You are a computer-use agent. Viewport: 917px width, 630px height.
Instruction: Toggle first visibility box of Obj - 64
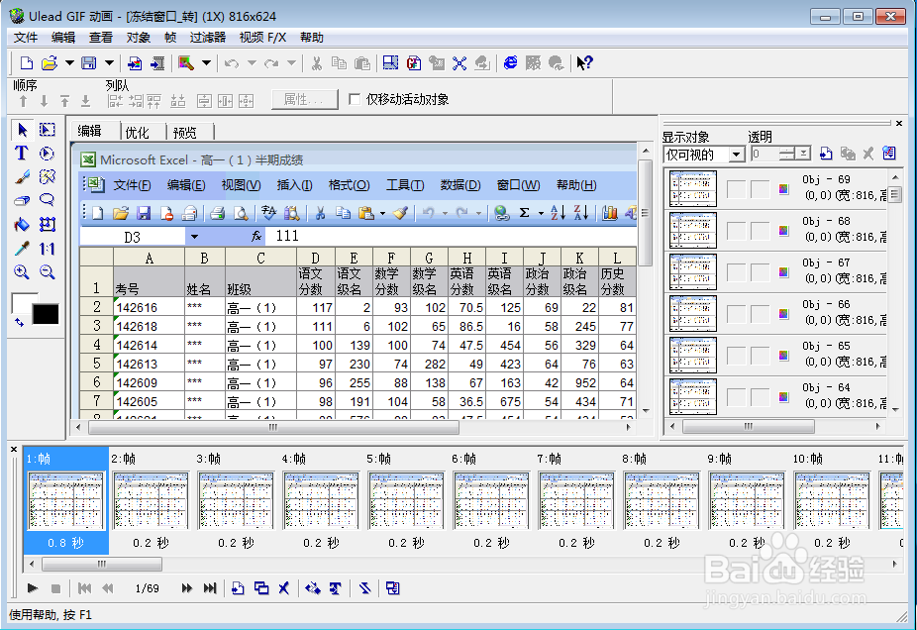tap(737, 397)
